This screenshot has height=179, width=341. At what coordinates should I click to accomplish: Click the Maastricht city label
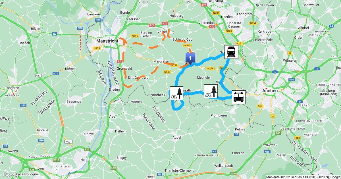[107, 41]
